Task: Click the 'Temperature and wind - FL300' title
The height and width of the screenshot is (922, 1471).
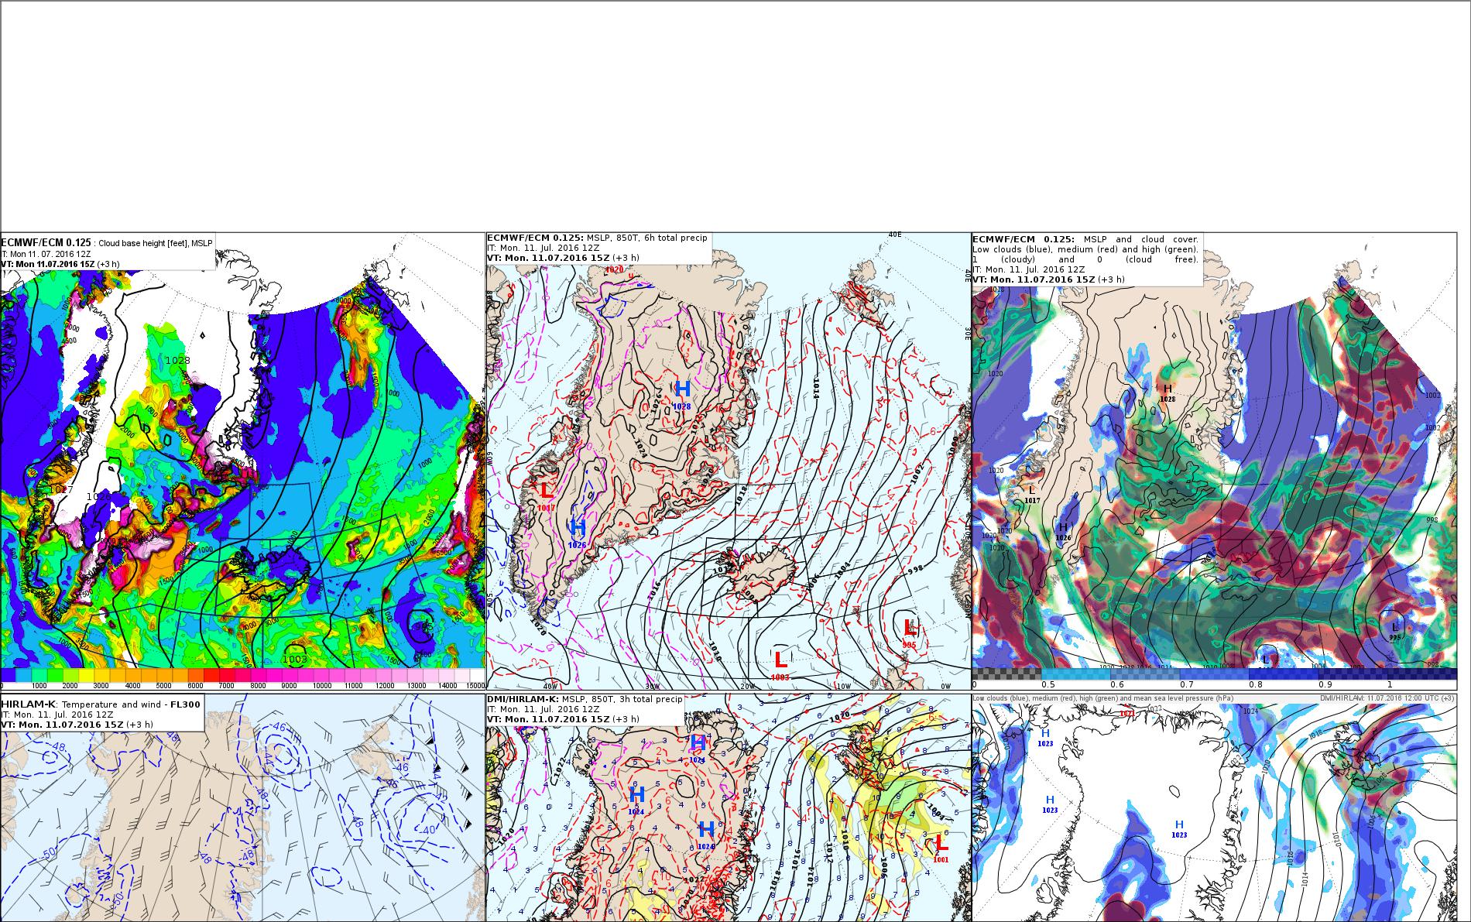Action: tap(131, 704)
